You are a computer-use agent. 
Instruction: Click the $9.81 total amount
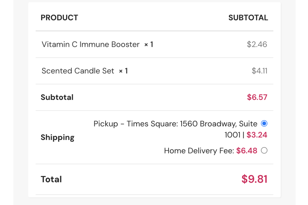[254, 179]
